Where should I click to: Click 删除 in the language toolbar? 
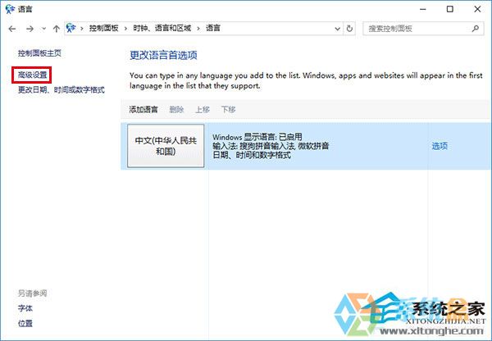pyautogui.click(x=176, y=110)
